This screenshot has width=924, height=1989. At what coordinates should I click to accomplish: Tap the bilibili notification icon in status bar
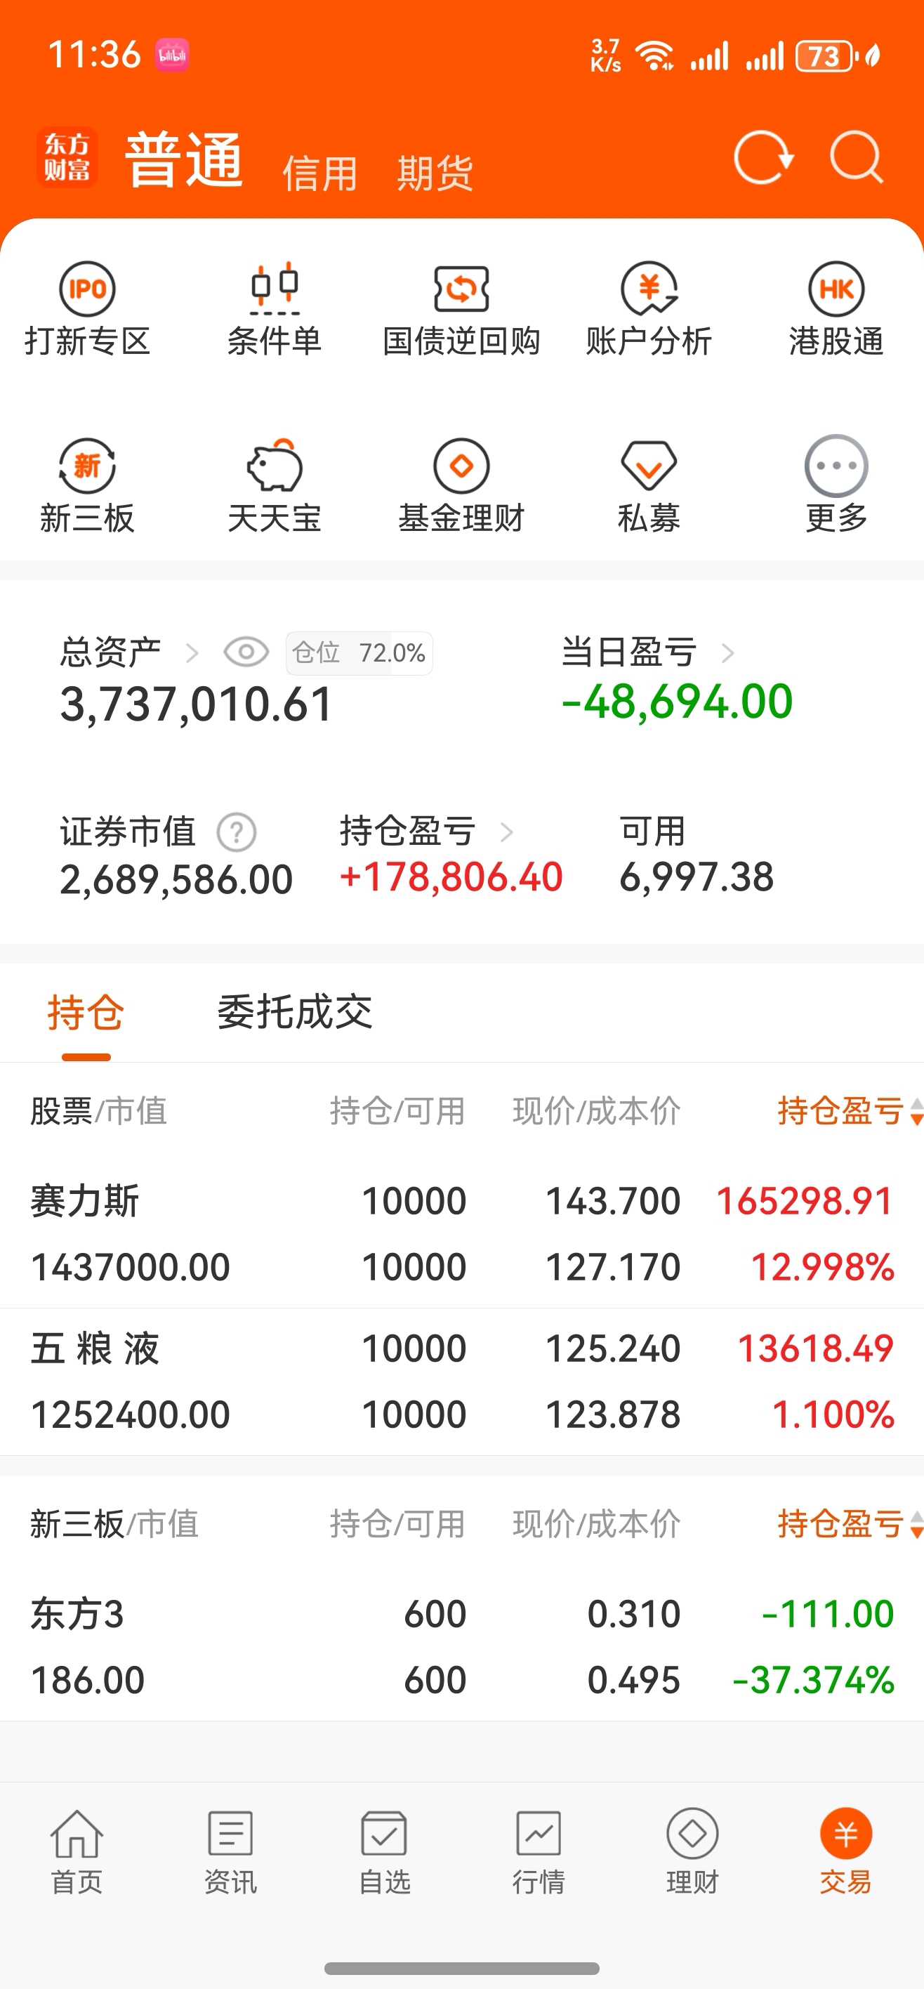[x=172, y=55]
